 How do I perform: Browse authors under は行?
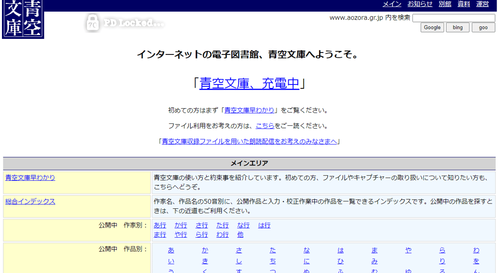pos(264,225)
